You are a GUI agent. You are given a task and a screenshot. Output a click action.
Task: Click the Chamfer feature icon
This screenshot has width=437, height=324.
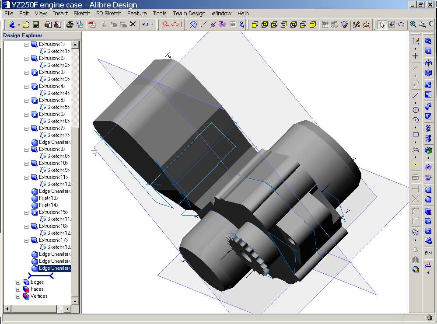pyautogui.click(x=428, y=199)
